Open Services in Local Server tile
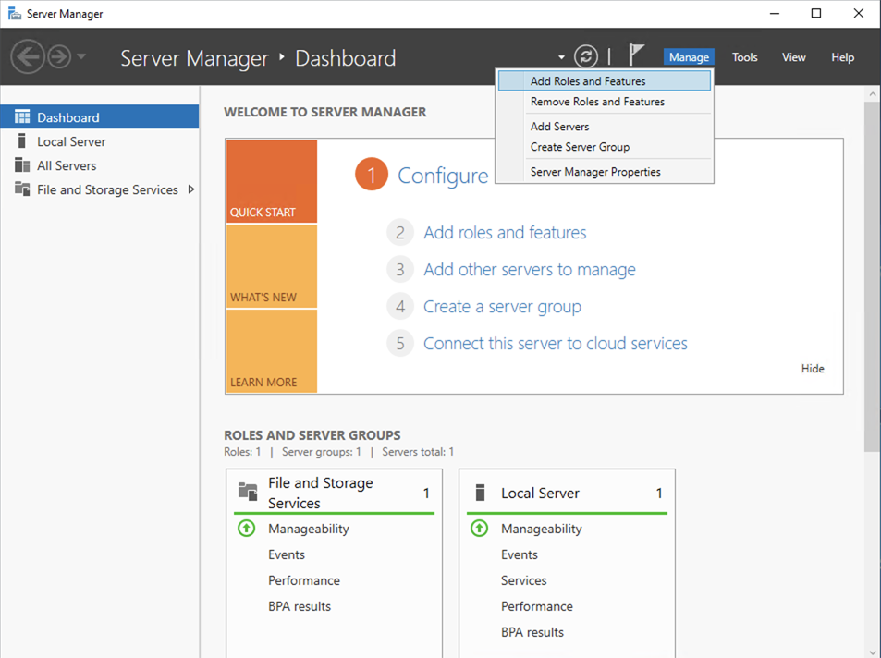 [x=523, y=580]
